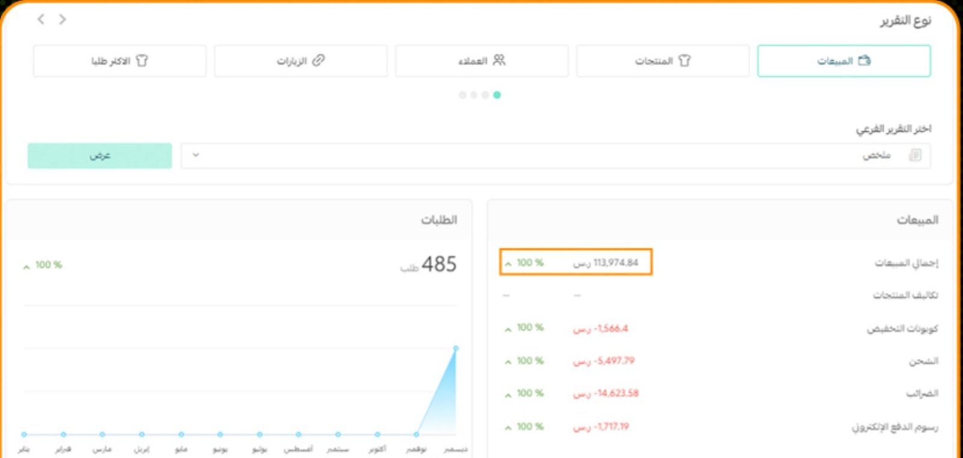The width and height of the screenshot is (963, 458).
Task: Click the الضرائب taxes row label
Action: (923, 393)
